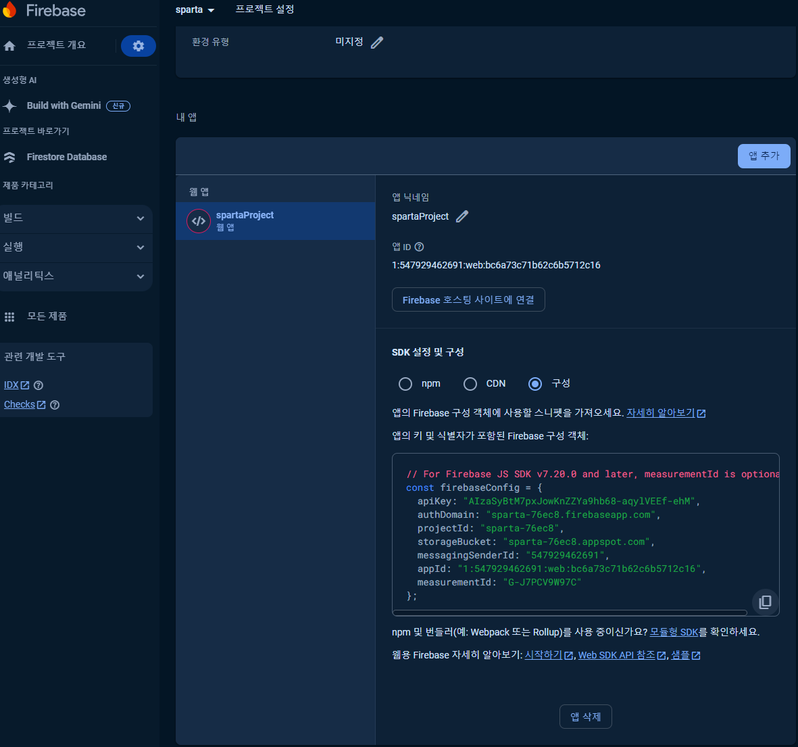Click the 모든 제품 grid icon
Screen dimensions: 798x747
pos(9,317)
